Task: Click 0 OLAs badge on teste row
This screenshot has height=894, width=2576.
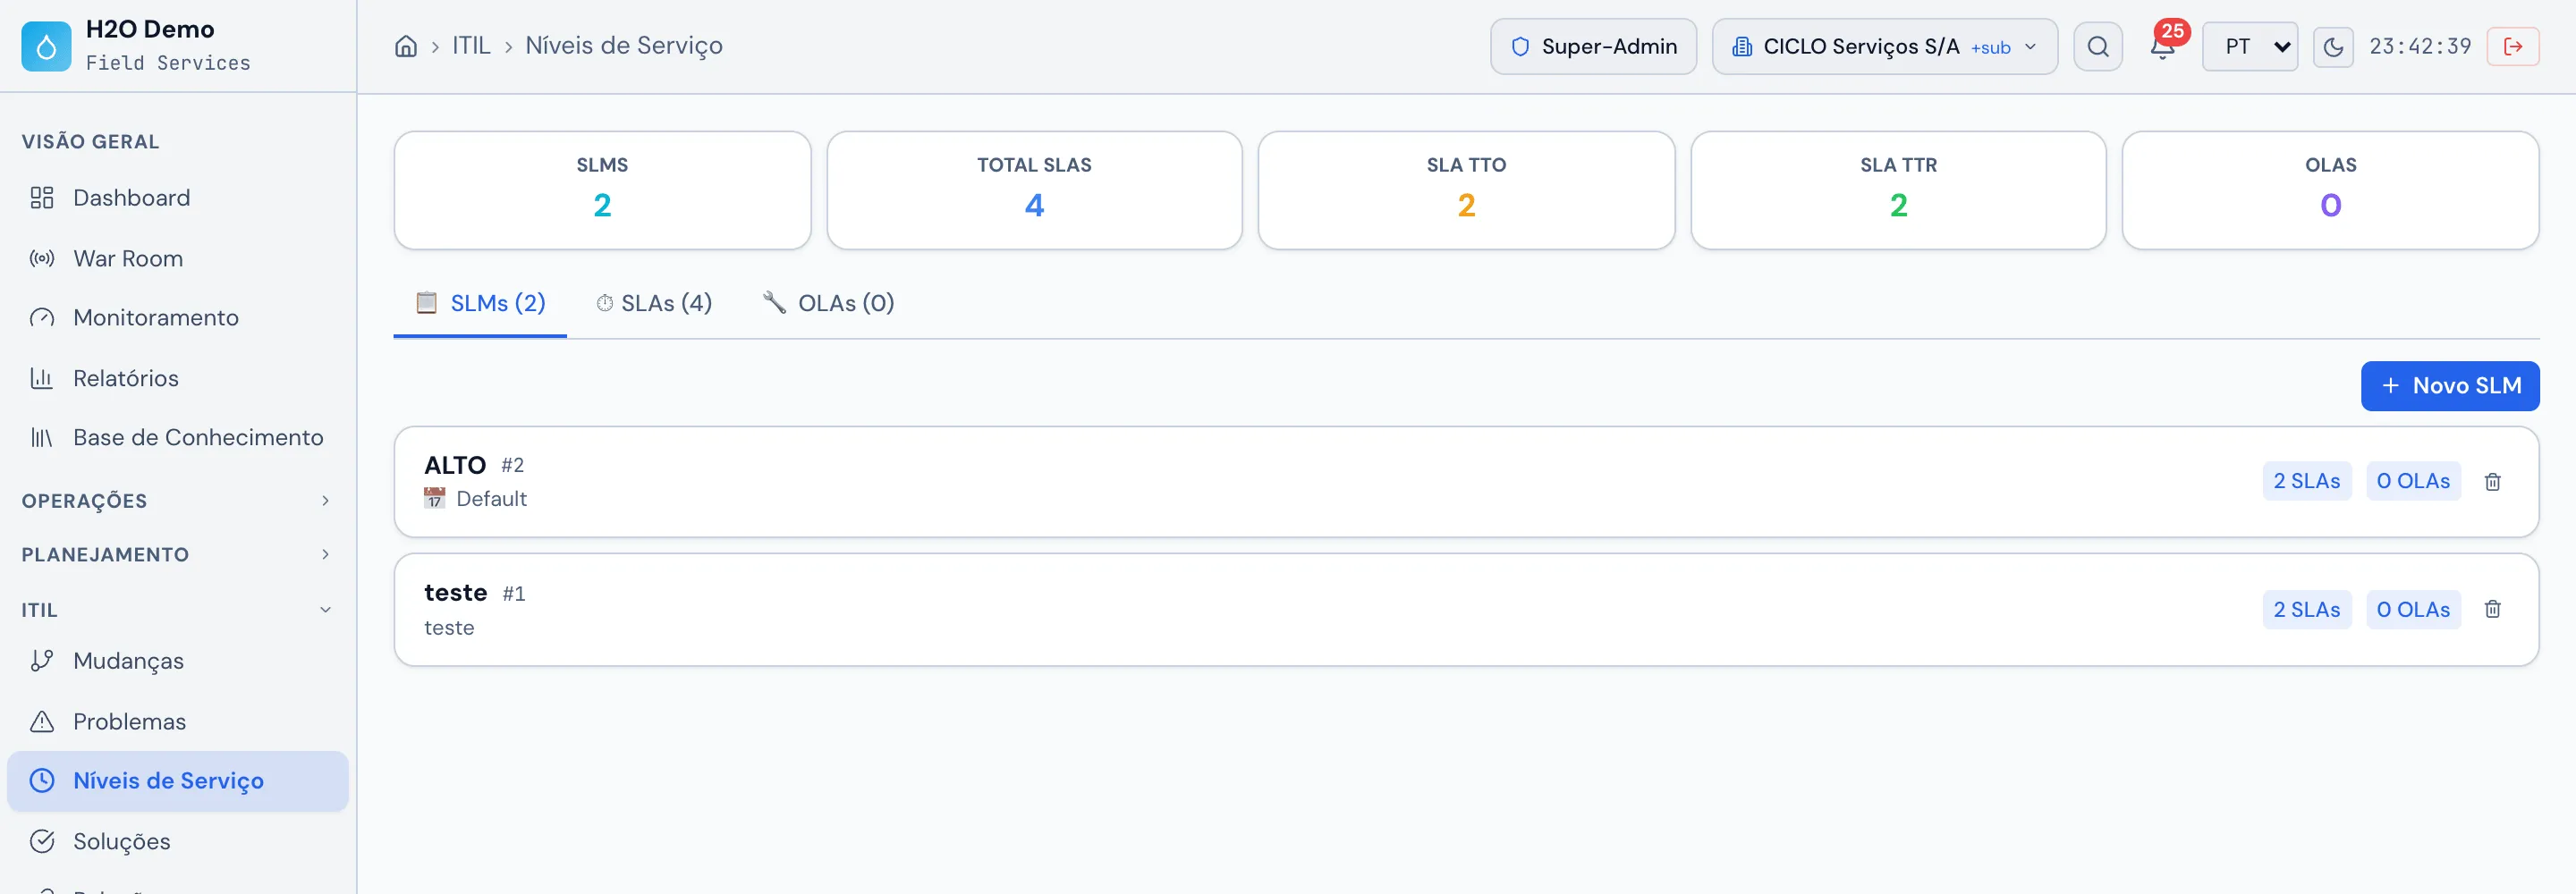Action: tap(2413, 609)
